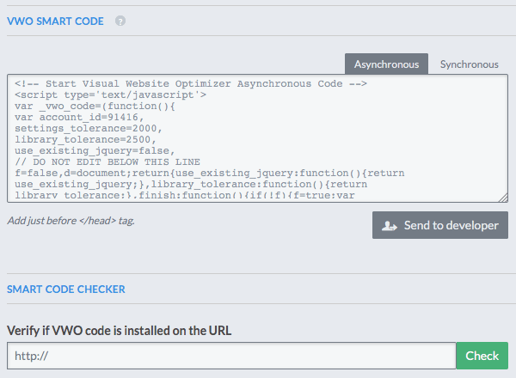Switch to the Asynchronous code tab
Viewport: 516px width, 378px height.
(386, 64)
